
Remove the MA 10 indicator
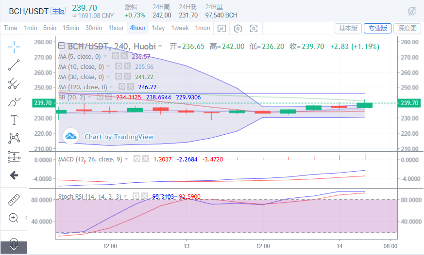pos(127,66)
